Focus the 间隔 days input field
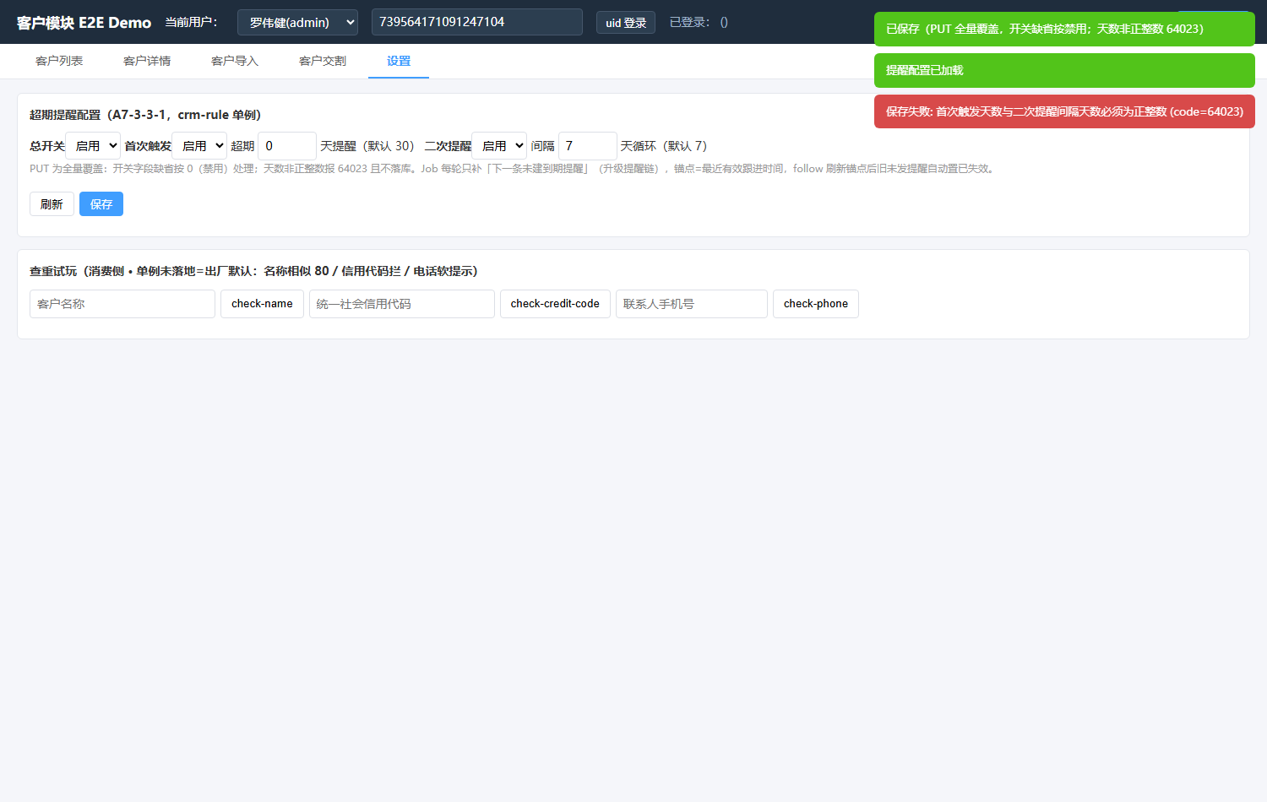 tap(588, 146)
